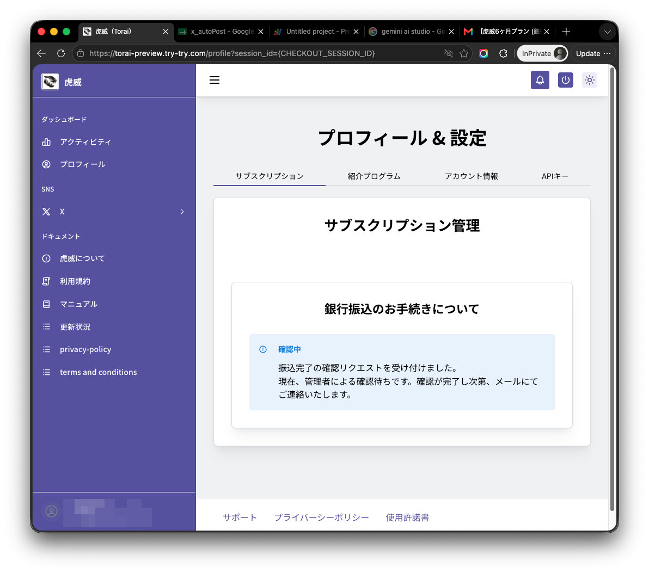Screen dimensions: 649x573
Task: Click the power logout icon
Action: 565,80
